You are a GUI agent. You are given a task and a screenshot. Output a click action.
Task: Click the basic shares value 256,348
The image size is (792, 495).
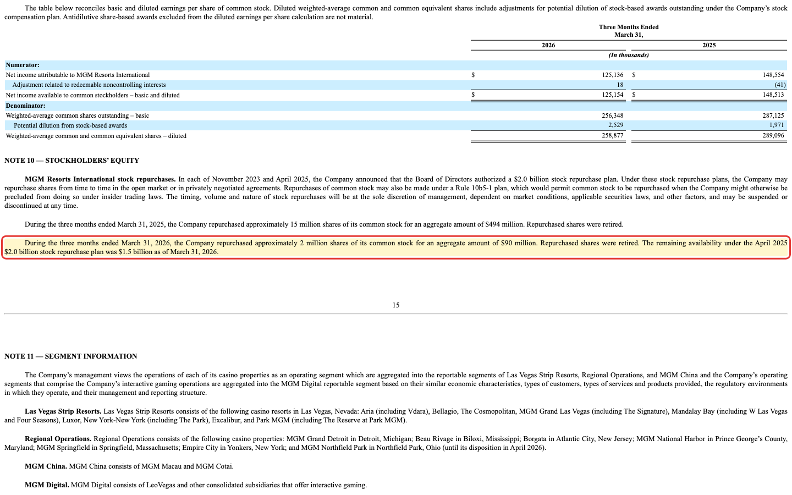[x=613, y=116]
